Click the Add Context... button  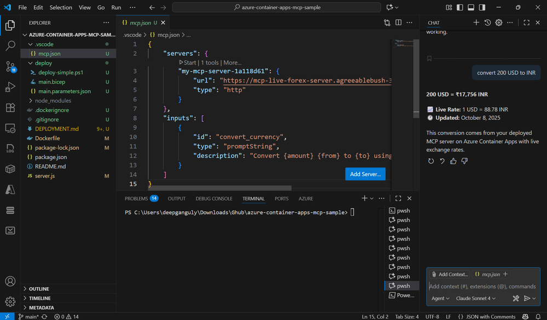pos(450,274)
